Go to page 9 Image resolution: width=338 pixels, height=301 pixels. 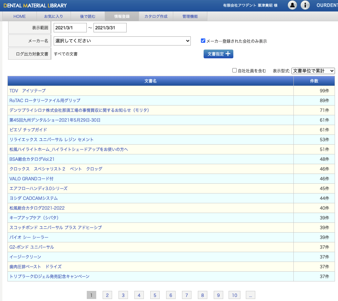218,295
